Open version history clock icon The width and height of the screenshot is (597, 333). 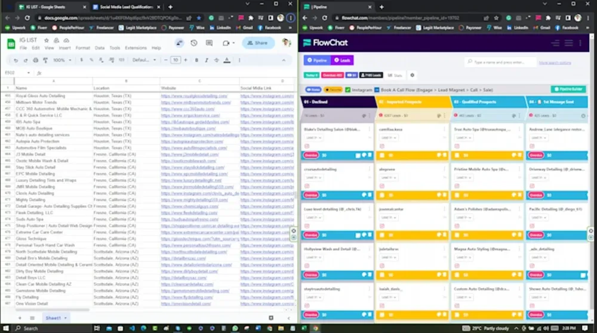pyautogui.click(x=194, y=43)
